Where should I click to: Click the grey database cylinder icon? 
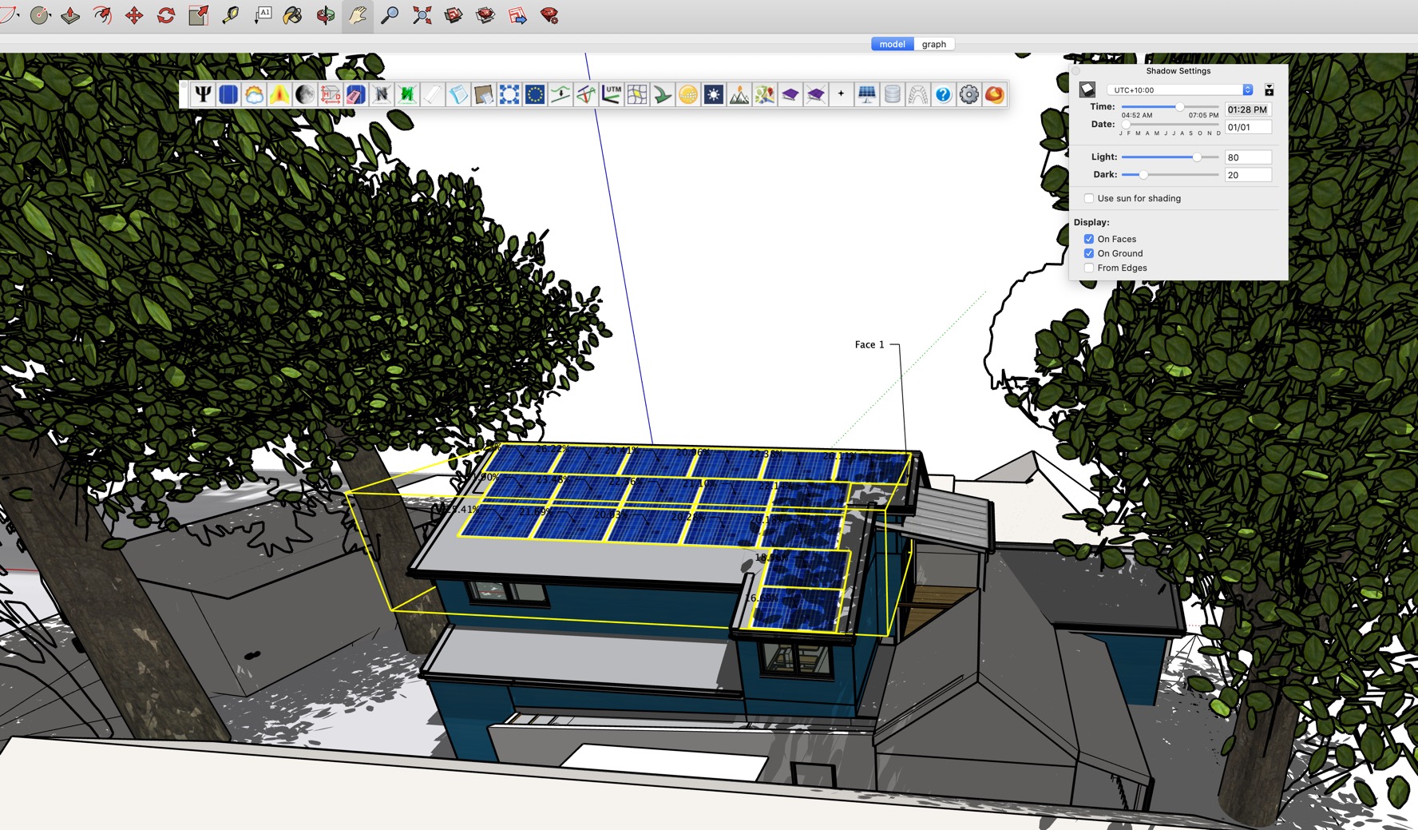click(893, 94)
